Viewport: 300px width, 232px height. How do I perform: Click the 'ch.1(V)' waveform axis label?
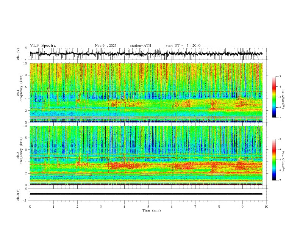18,54
